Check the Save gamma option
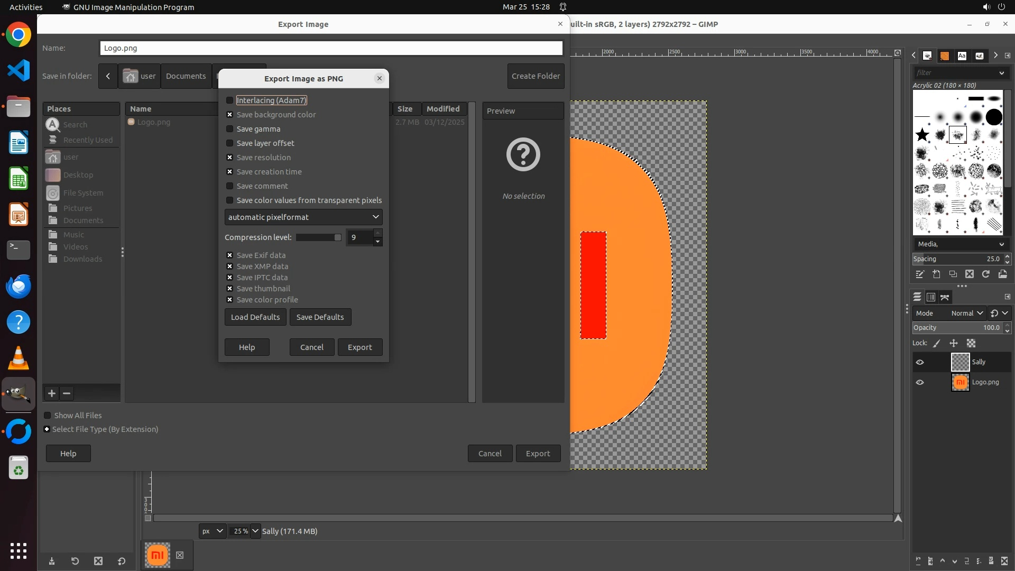 229,129
